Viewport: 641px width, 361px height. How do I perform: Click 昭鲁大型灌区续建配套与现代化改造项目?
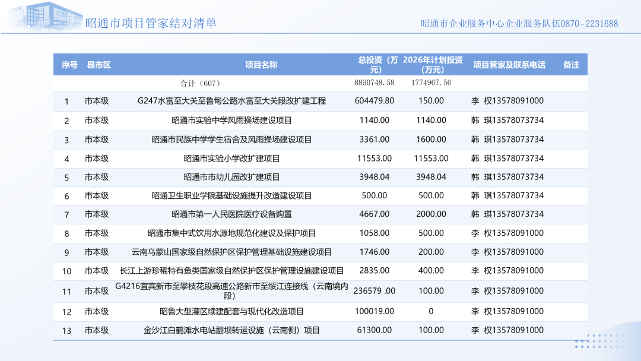pos(232,312)
